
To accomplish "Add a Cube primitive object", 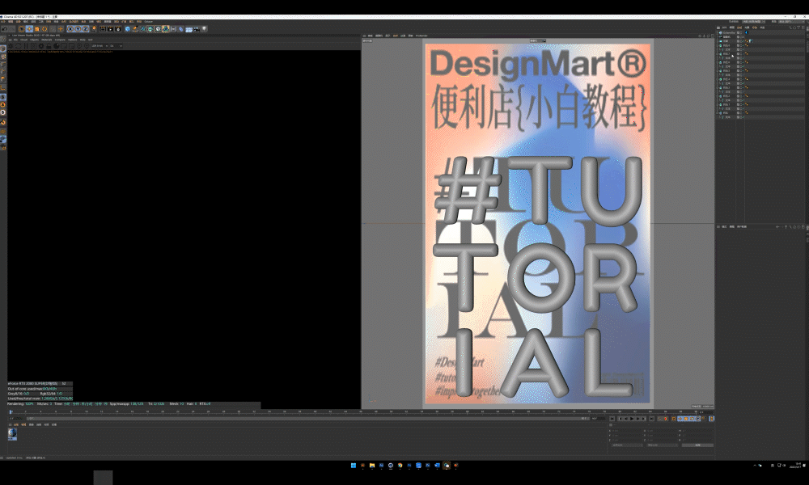I will coord(128,29).
